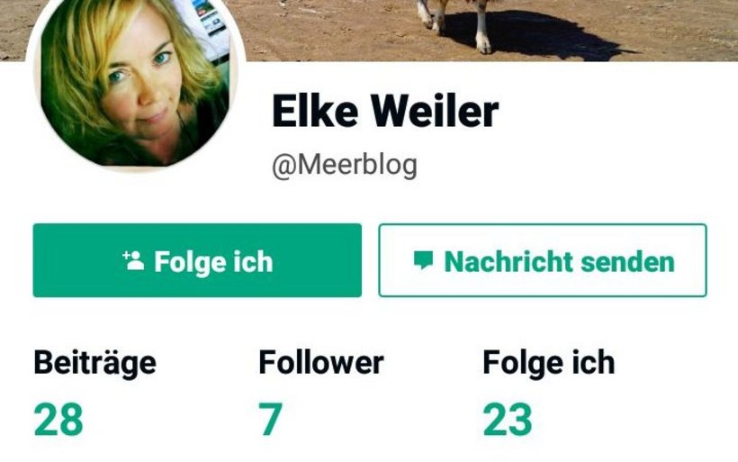Screen dimensions: 738x462
Task: Click the add-person icon on the follow button
Action: (133, 260)
